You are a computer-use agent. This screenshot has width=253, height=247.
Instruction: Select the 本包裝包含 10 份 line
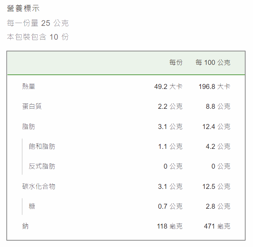point(38,37)
